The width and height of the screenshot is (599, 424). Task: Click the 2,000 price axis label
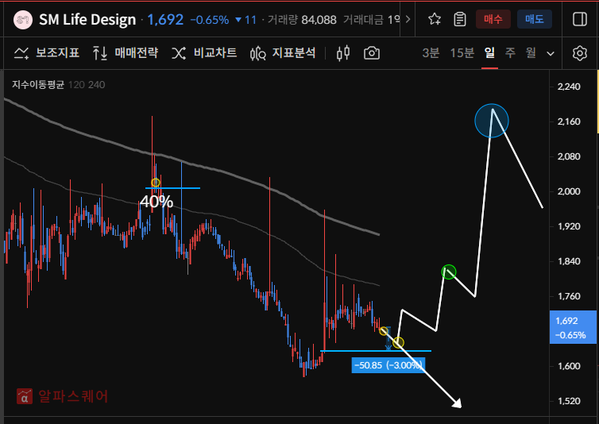pyautogui.click(x=569, y=191)
